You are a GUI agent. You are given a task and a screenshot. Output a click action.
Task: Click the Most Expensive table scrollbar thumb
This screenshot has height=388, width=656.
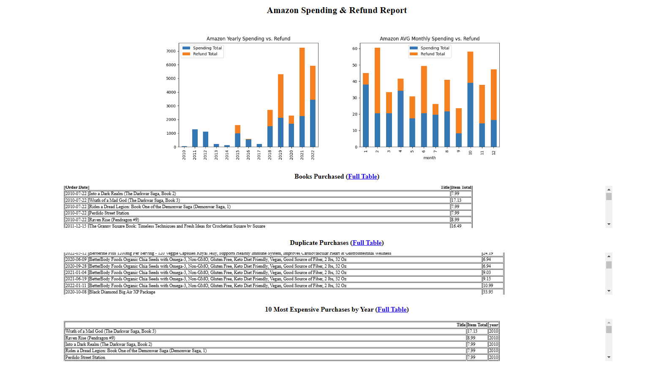coord(609,330)
